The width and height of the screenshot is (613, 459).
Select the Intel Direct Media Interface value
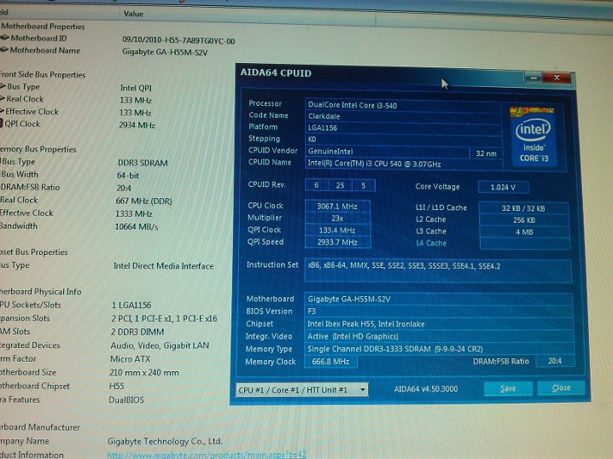click(x=163, y=266)
